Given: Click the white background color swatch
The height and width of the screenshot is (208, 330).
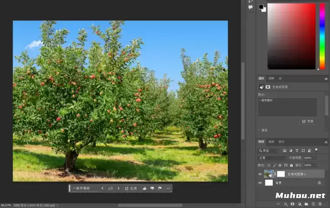Looking at the screenshot, I should click(x=264, y=10).
